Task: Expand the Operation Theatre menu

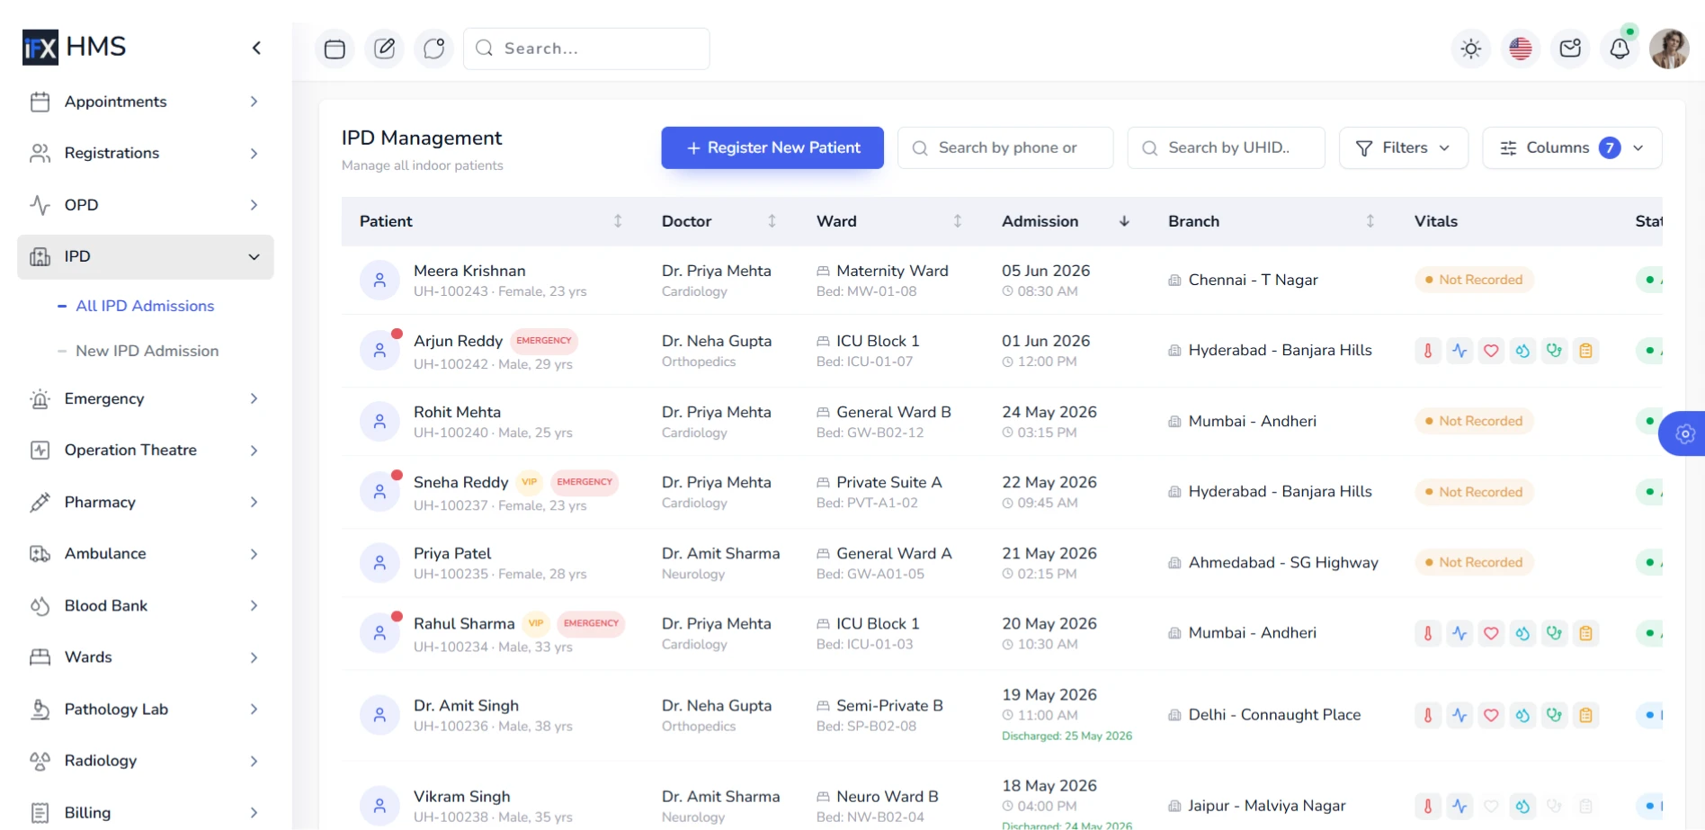Action: (x=145, y=450)
